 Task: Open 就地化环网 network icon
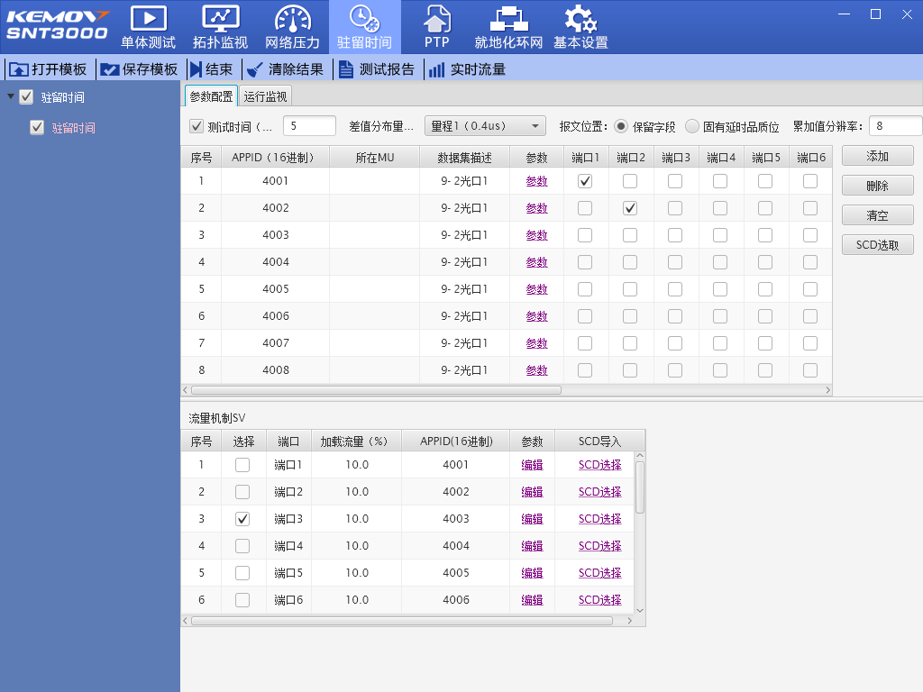click(508, 19)
